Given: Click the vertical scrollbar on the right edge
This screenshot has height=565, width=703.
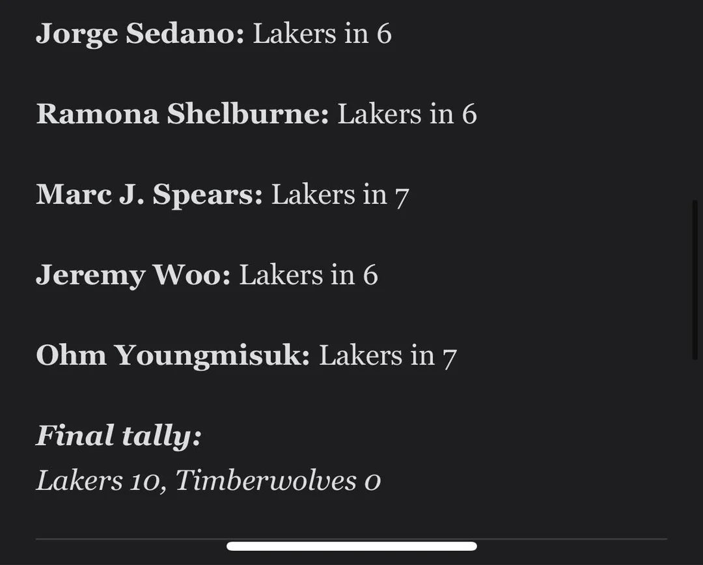Looking at the screenshot, I should point(695,280).
